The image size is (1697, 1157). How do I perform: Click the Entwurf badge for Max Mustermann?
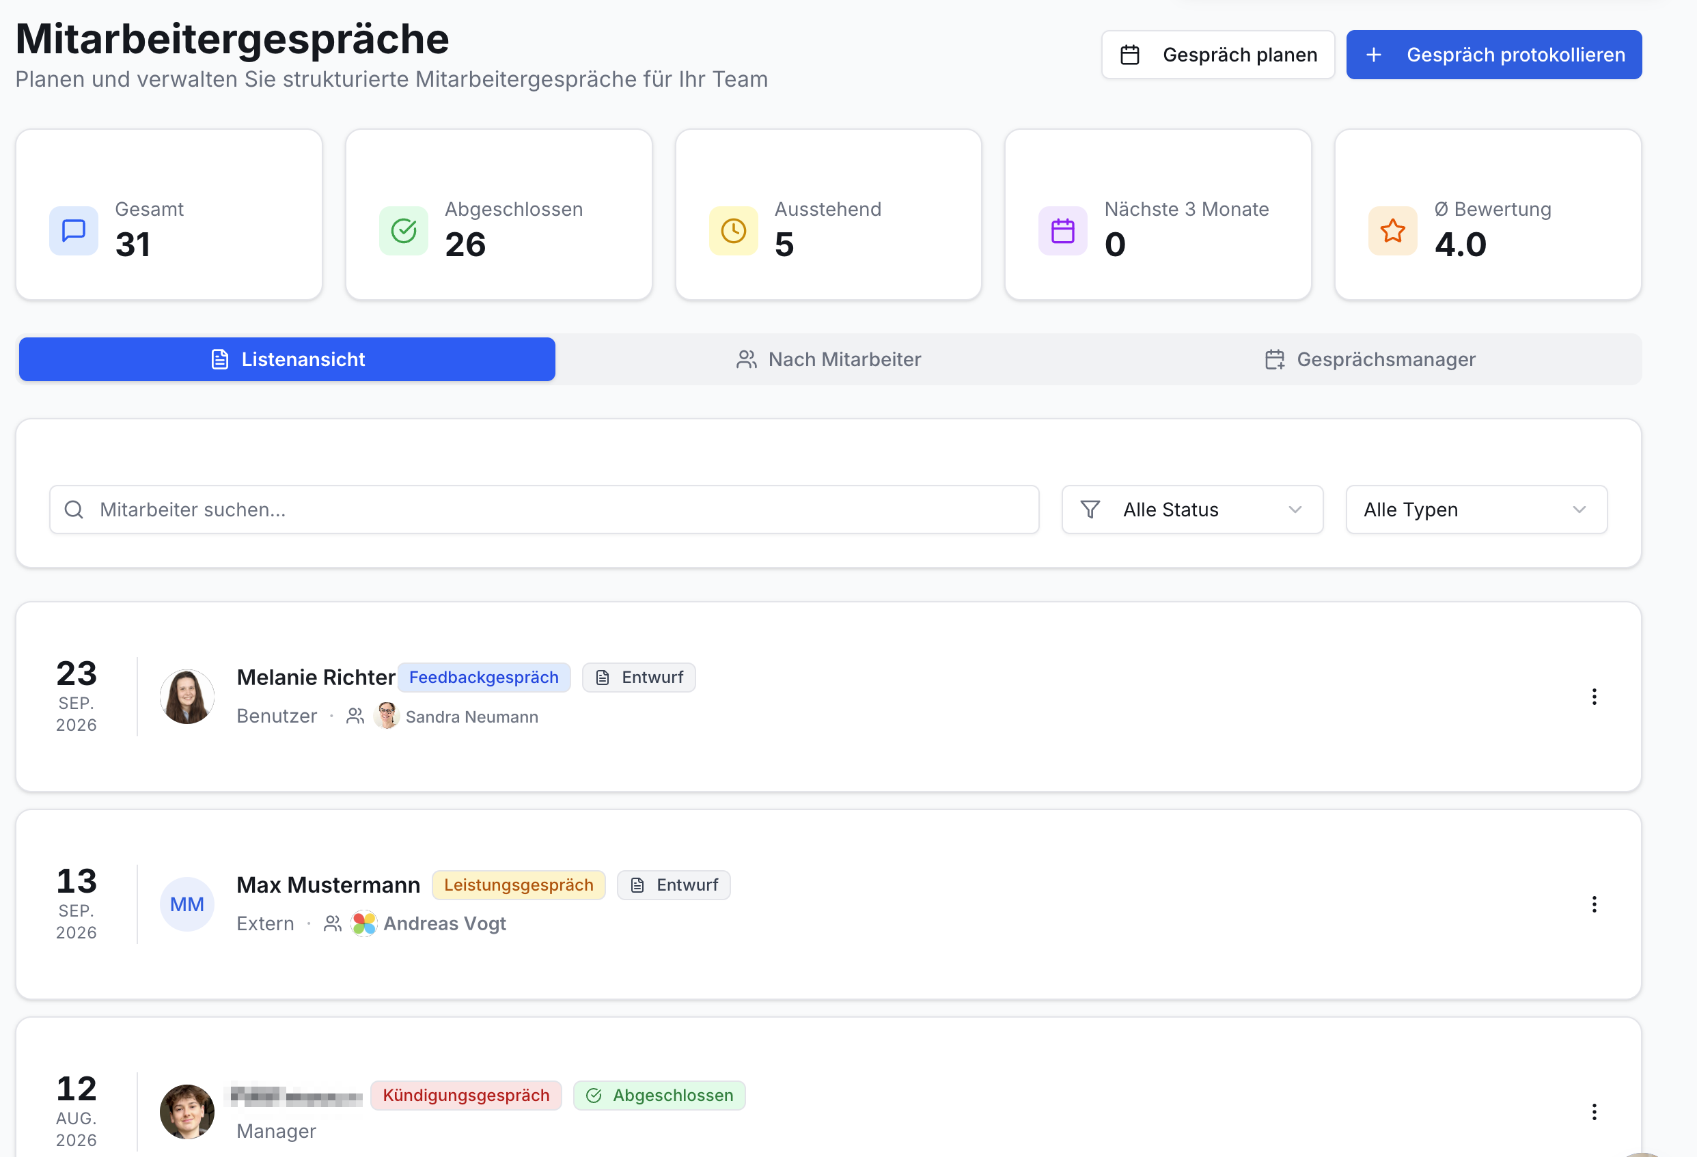click(x=673, y=884)
